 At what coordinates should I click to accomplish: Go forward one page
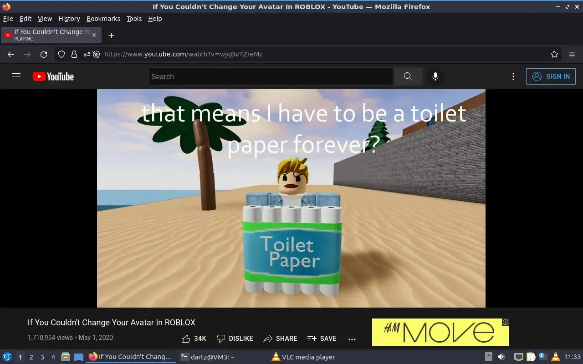pyautogui.click(x=27, y=54)
